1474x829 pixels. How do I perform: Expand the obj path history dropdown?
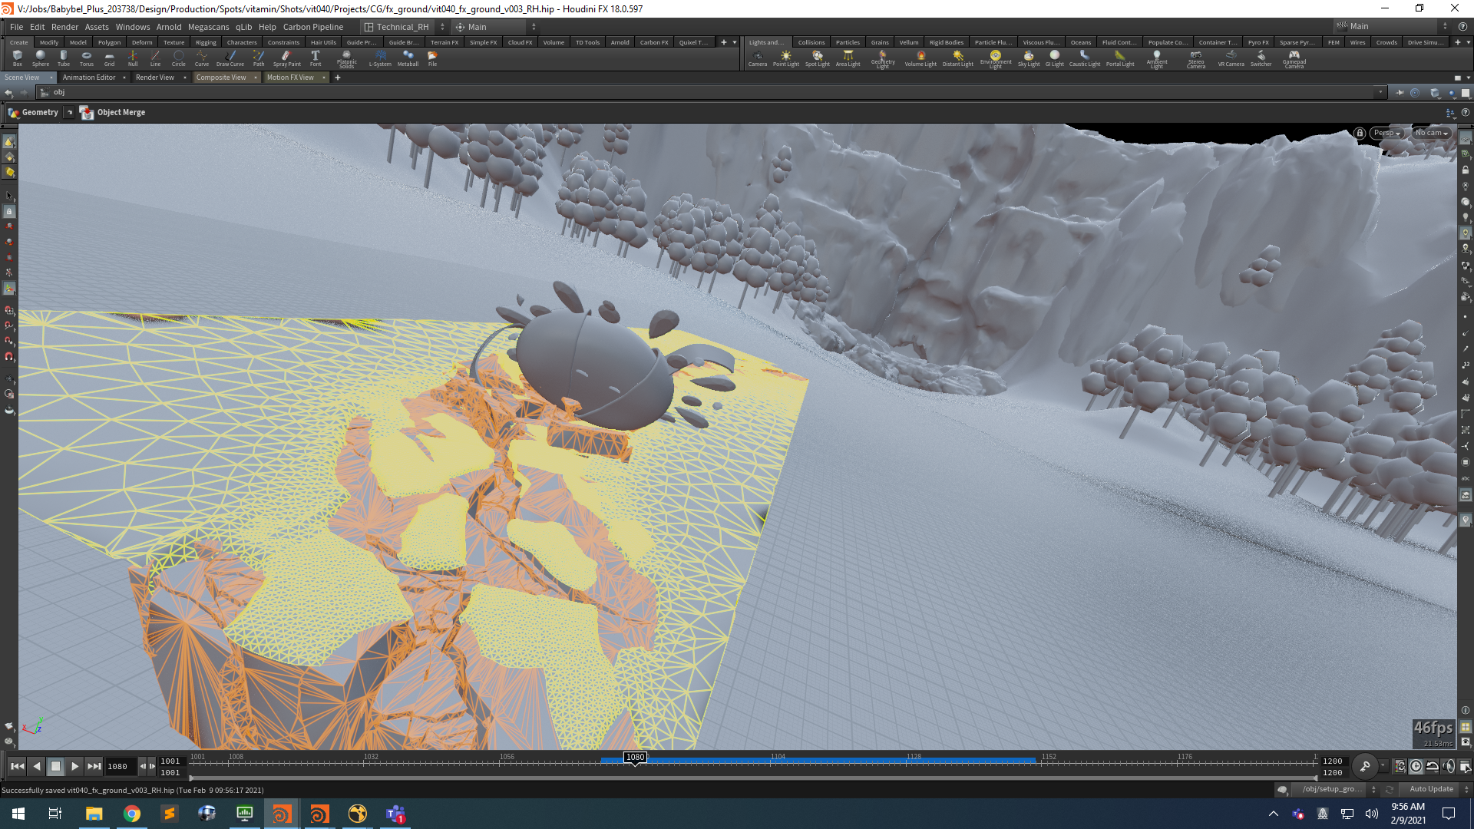click(1380, 92)
